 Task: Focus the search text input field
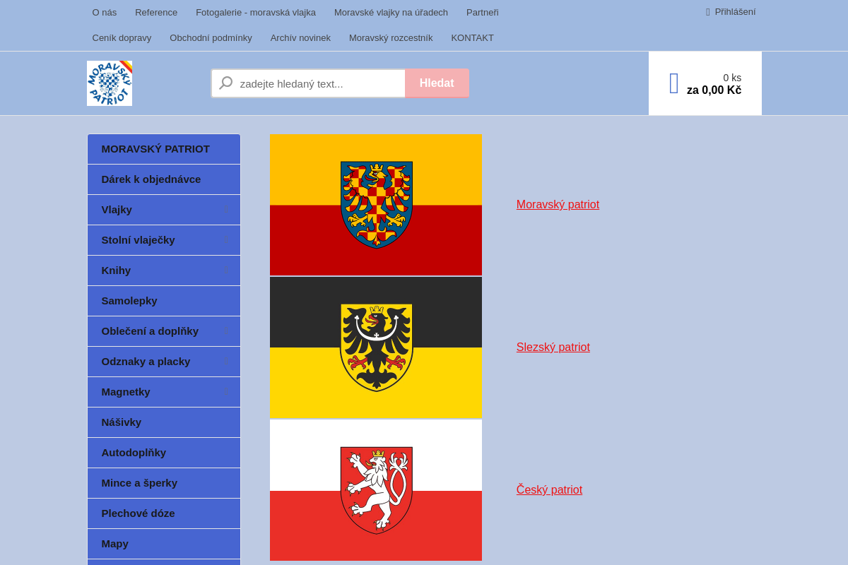click(319, 83)
